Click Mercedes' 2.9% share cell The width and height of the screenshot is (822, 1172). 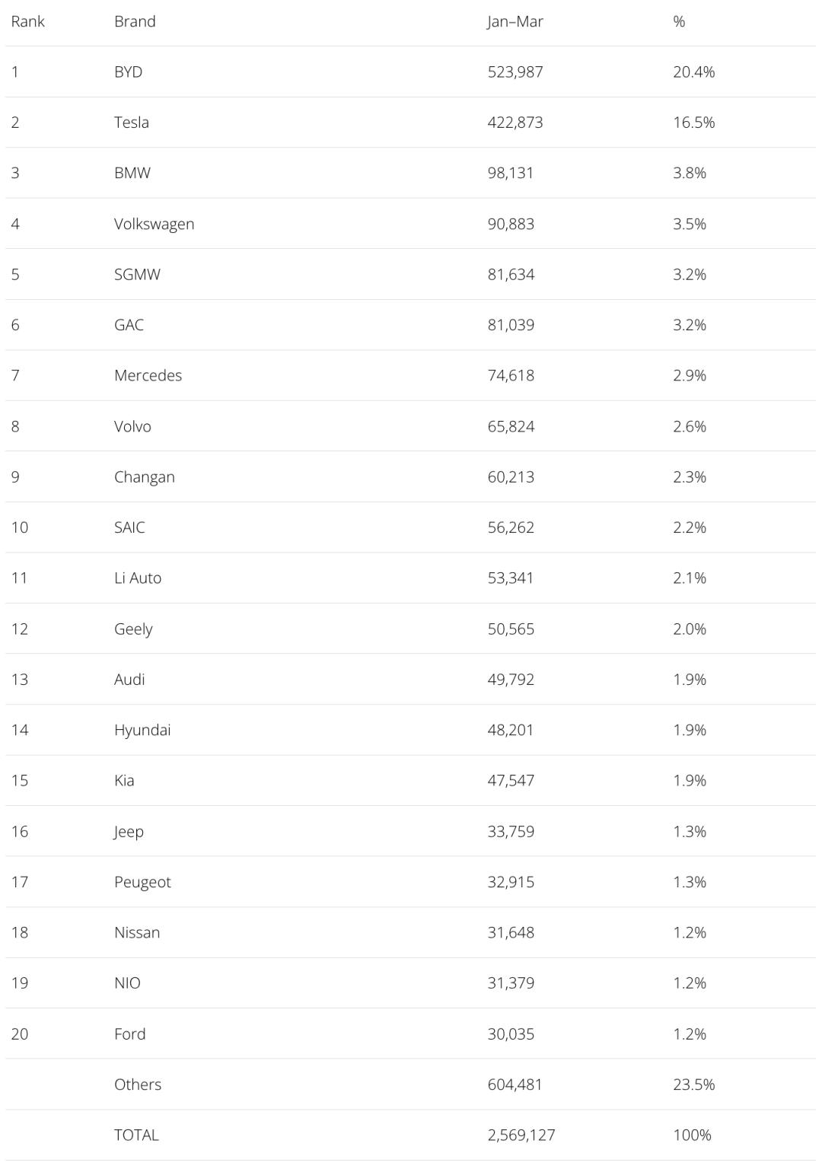690,375
